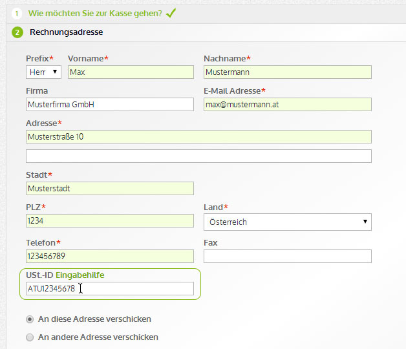Click the step 1 number badge
406x349 pixels.
[x=17, y=13]
